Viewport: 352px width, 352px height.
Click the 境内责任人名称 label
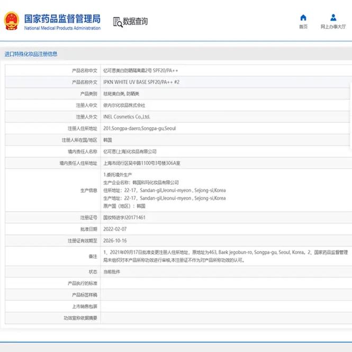point(83,151)
